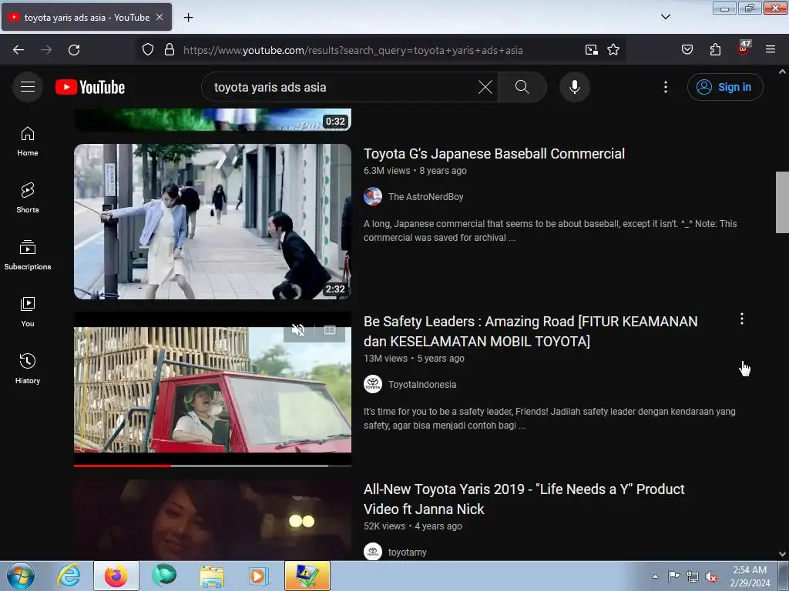Open Windows Media Player from taskbar

coord(259,576)
